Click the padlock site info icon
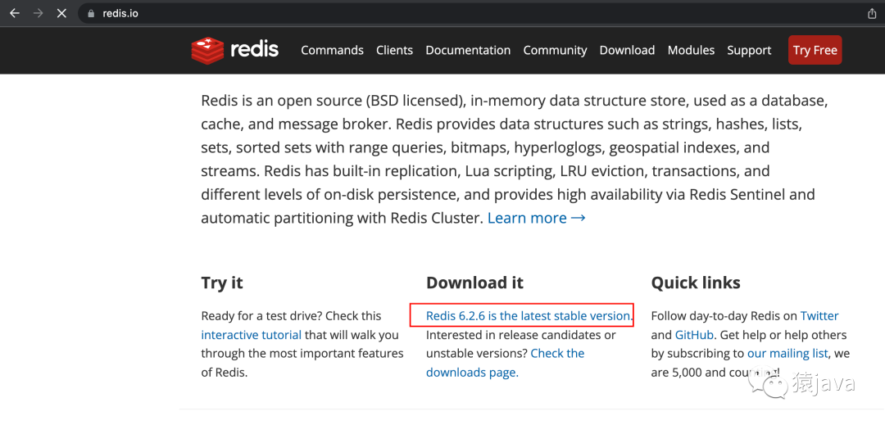This screenshot has width=885, height=425. pyautogui.click(x=90, y=14)
